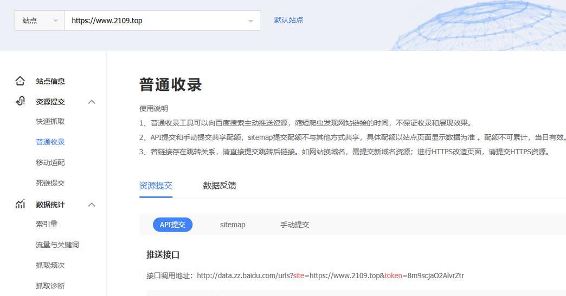The width and height of the screenshot is (566, 296).
Task: Click the 推送接口 heading
Action: 163,254
